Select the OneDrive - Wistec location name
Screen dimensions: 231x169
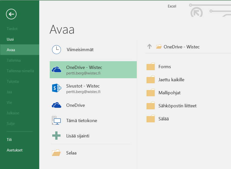84,67
